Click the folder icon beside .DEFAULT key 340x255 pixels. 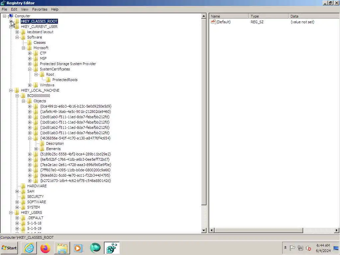(x=23, y=218)
